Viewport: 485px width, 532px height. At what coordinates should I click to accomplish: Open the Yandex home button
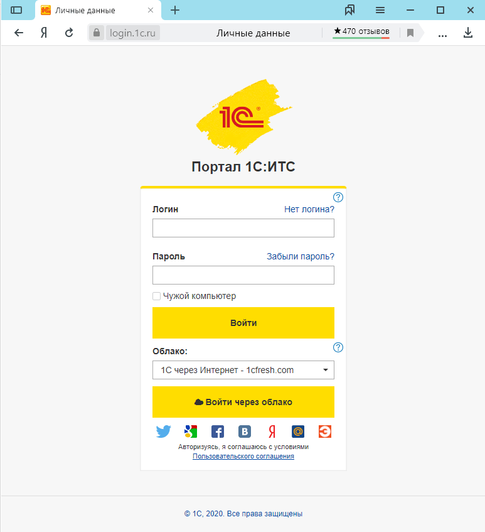[x=44, y=33]
